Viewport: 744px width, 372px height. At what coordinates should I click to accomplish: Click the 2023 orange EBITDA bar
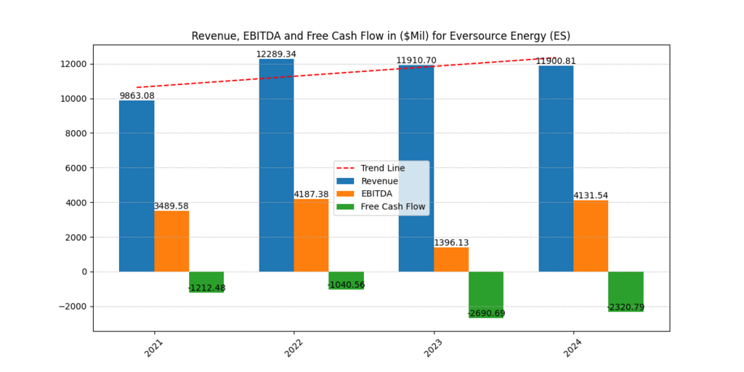451,259
